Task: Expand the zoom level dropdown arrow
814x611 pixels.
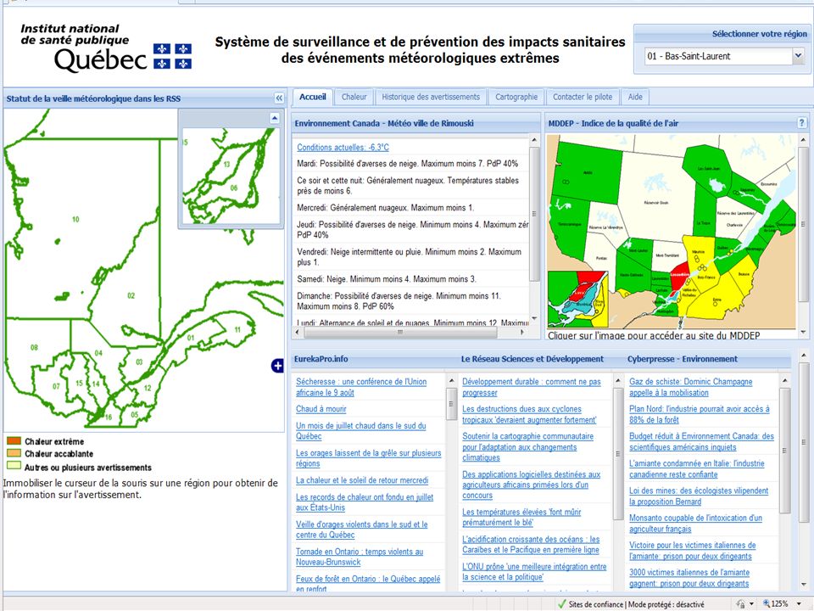Action: (x=799, y=604)
